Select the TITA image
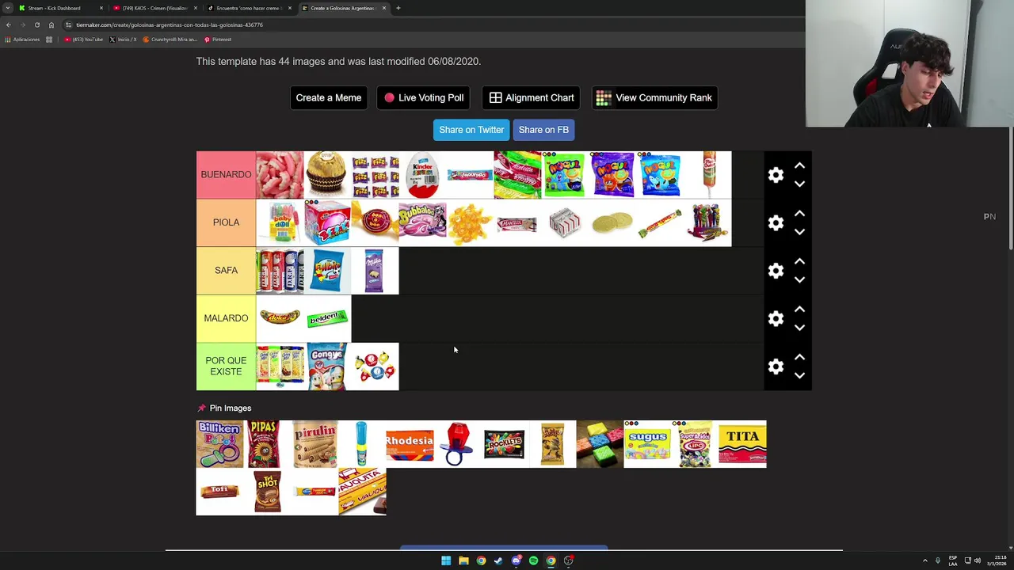Image resolution: width=1014 pixels, height=570 pixels. [x=742, y=444]
